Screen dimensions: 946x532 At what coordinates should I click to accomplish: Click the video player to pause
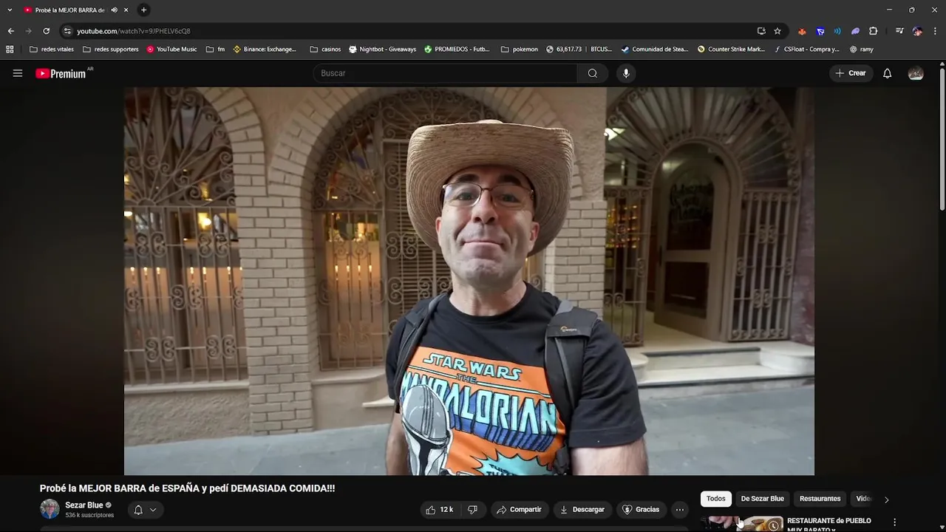coord(469,281)
